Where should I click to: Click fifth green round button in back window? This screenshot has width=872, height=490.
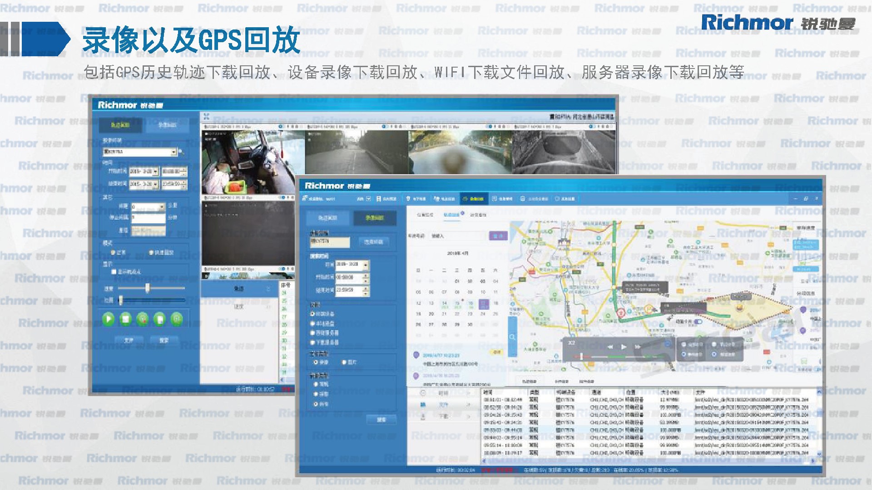coord(177,319)
